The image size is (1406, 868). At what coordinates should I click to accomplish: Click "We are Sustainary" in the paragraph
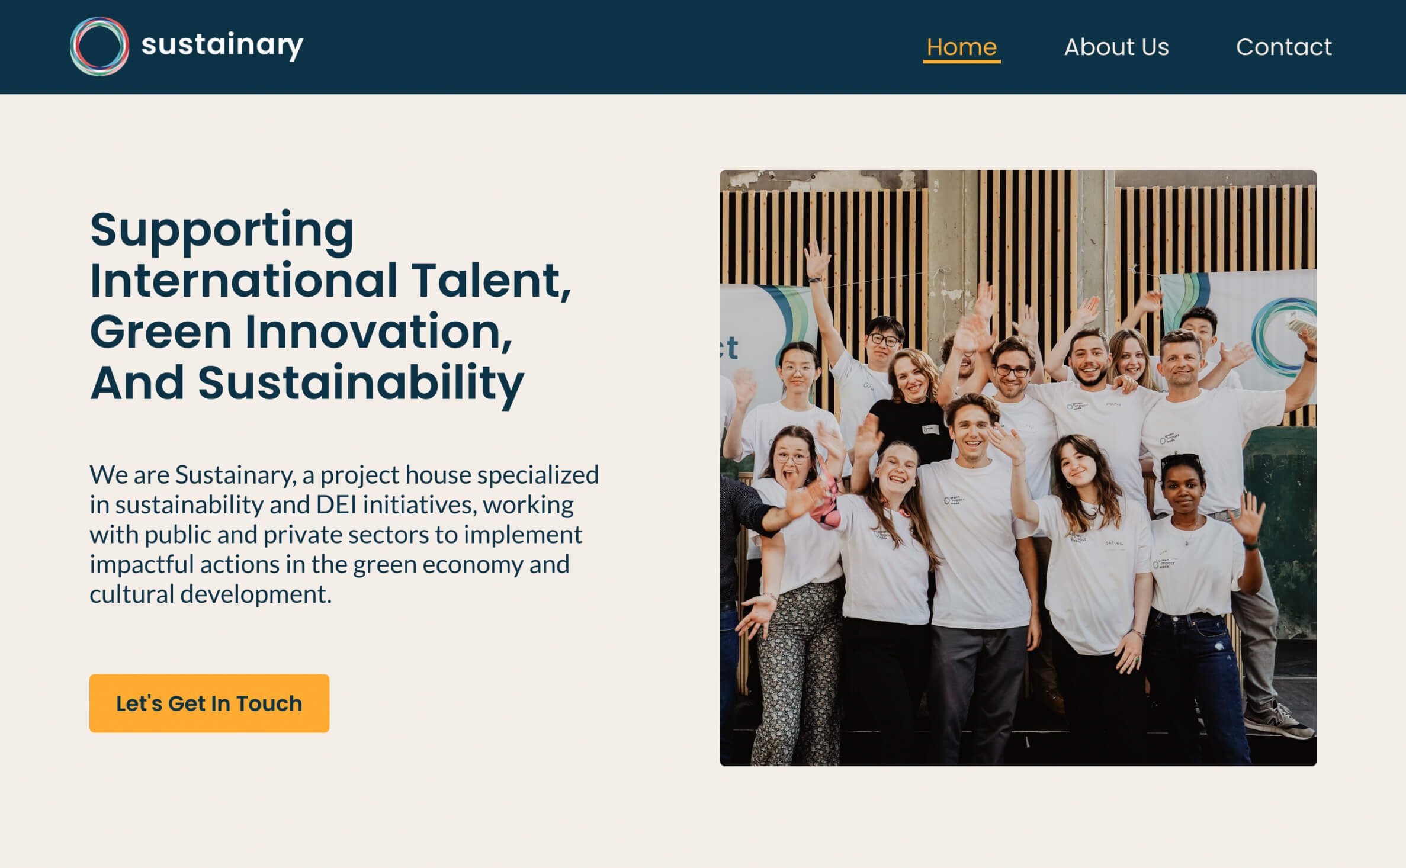coord(192,475)
